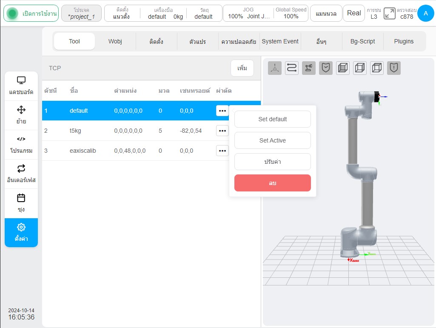
Task: Switch to the Bg-Script tab
Action: pyautogui.click(x=362, y=41)
